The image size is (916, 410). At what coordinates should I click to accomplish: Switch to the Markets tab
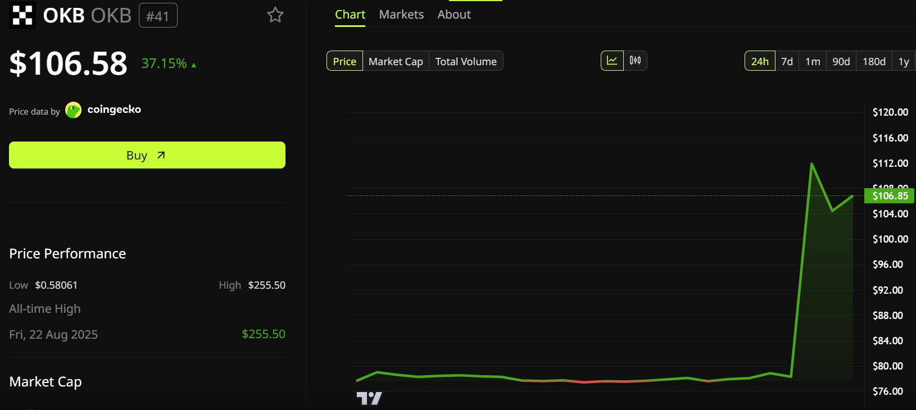pos(401,15)
